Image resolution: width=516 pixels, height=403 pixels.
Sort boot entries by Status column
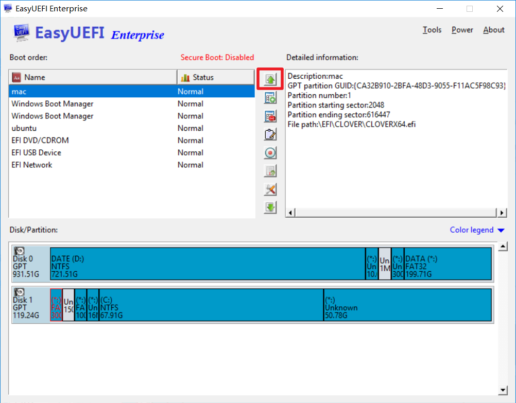coord(216,77)
